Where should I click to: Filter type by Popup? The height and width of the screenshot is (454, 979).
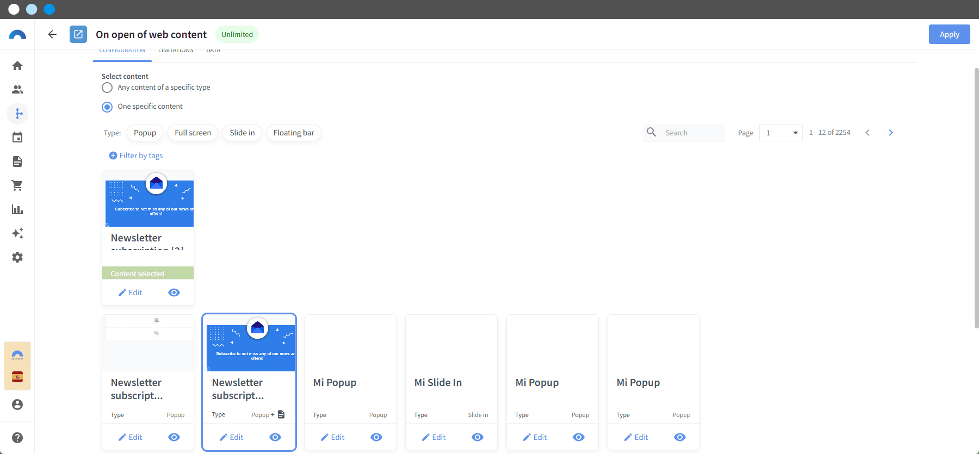point(145,133)
